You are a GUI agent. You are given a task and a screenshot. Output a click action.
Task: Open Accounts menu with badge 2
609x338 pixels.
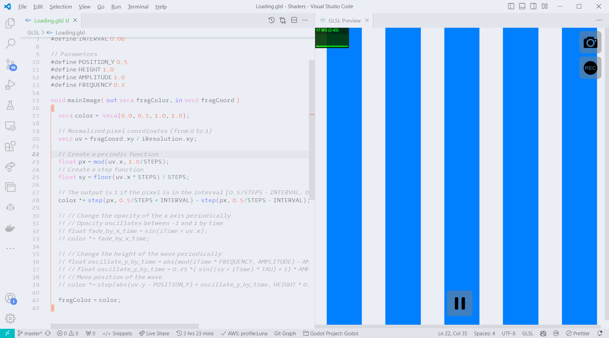tap(10, 298)
